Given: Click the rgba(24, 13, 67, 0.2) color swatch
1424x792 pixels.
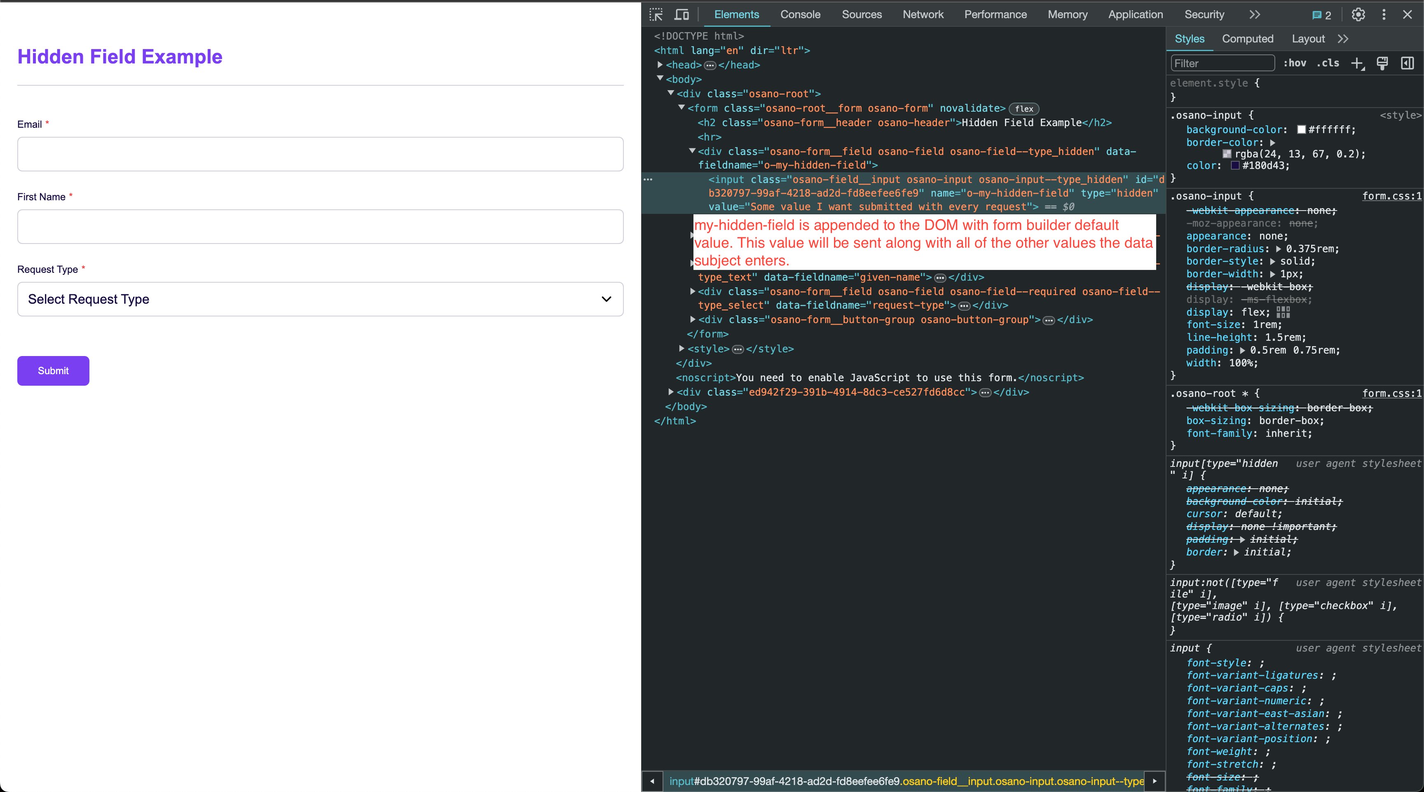Looking at the screenshot, I should (1227, 154).
